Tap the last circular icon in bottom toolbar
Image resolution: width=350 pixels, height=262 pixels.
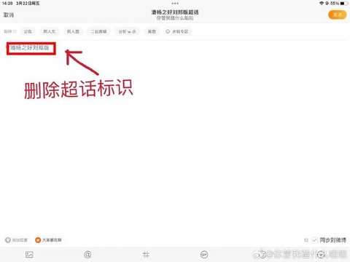point(322,254)
